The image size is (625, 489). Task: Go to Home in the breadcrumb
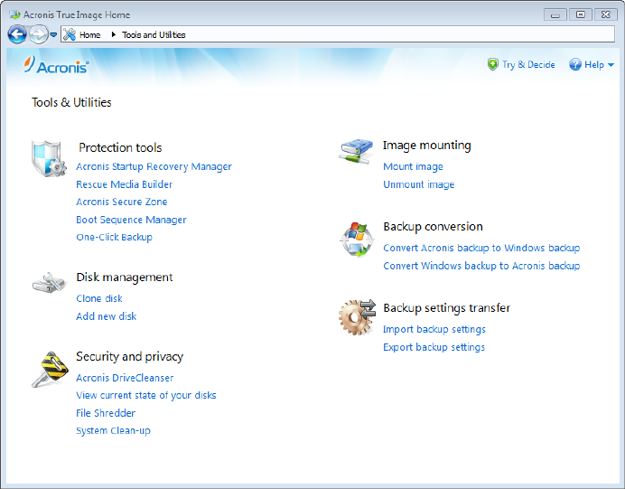point(89,34)
